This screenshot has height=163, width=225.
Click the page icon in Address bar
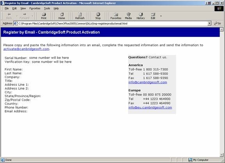(16, 24)
